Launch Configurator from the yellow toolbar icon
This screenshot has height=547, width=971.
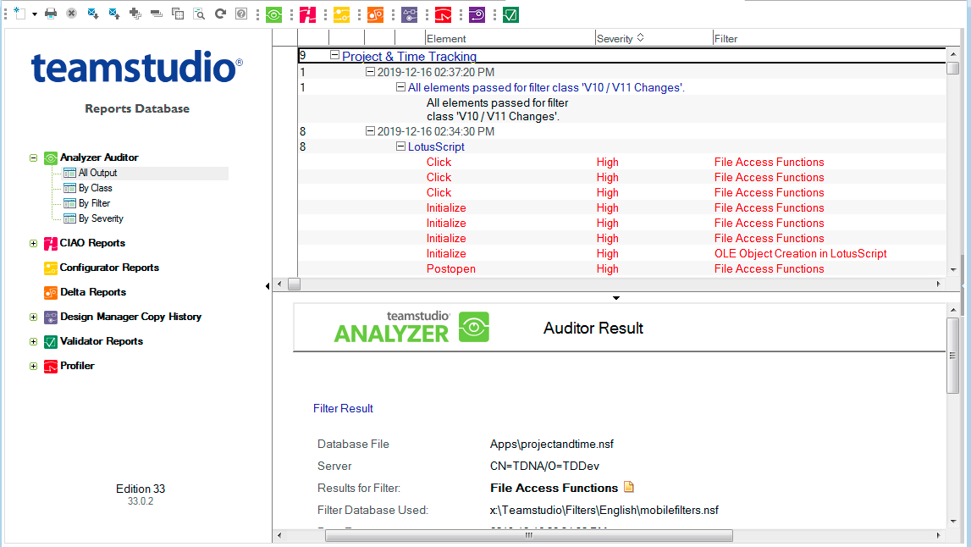coord(341,14)
